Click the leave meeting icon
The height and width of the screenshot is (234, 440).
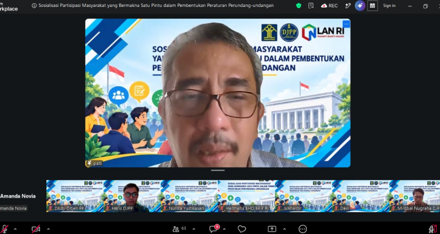point(432,229)
